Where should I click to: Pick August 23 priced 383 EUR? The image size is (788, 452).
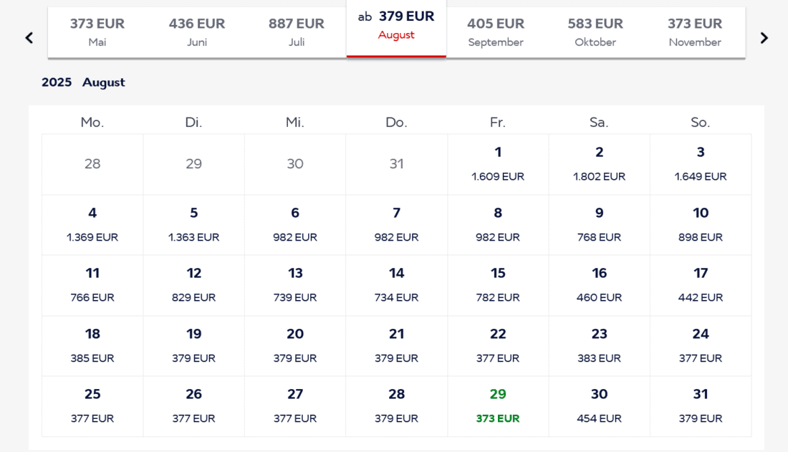coord(599,346)
